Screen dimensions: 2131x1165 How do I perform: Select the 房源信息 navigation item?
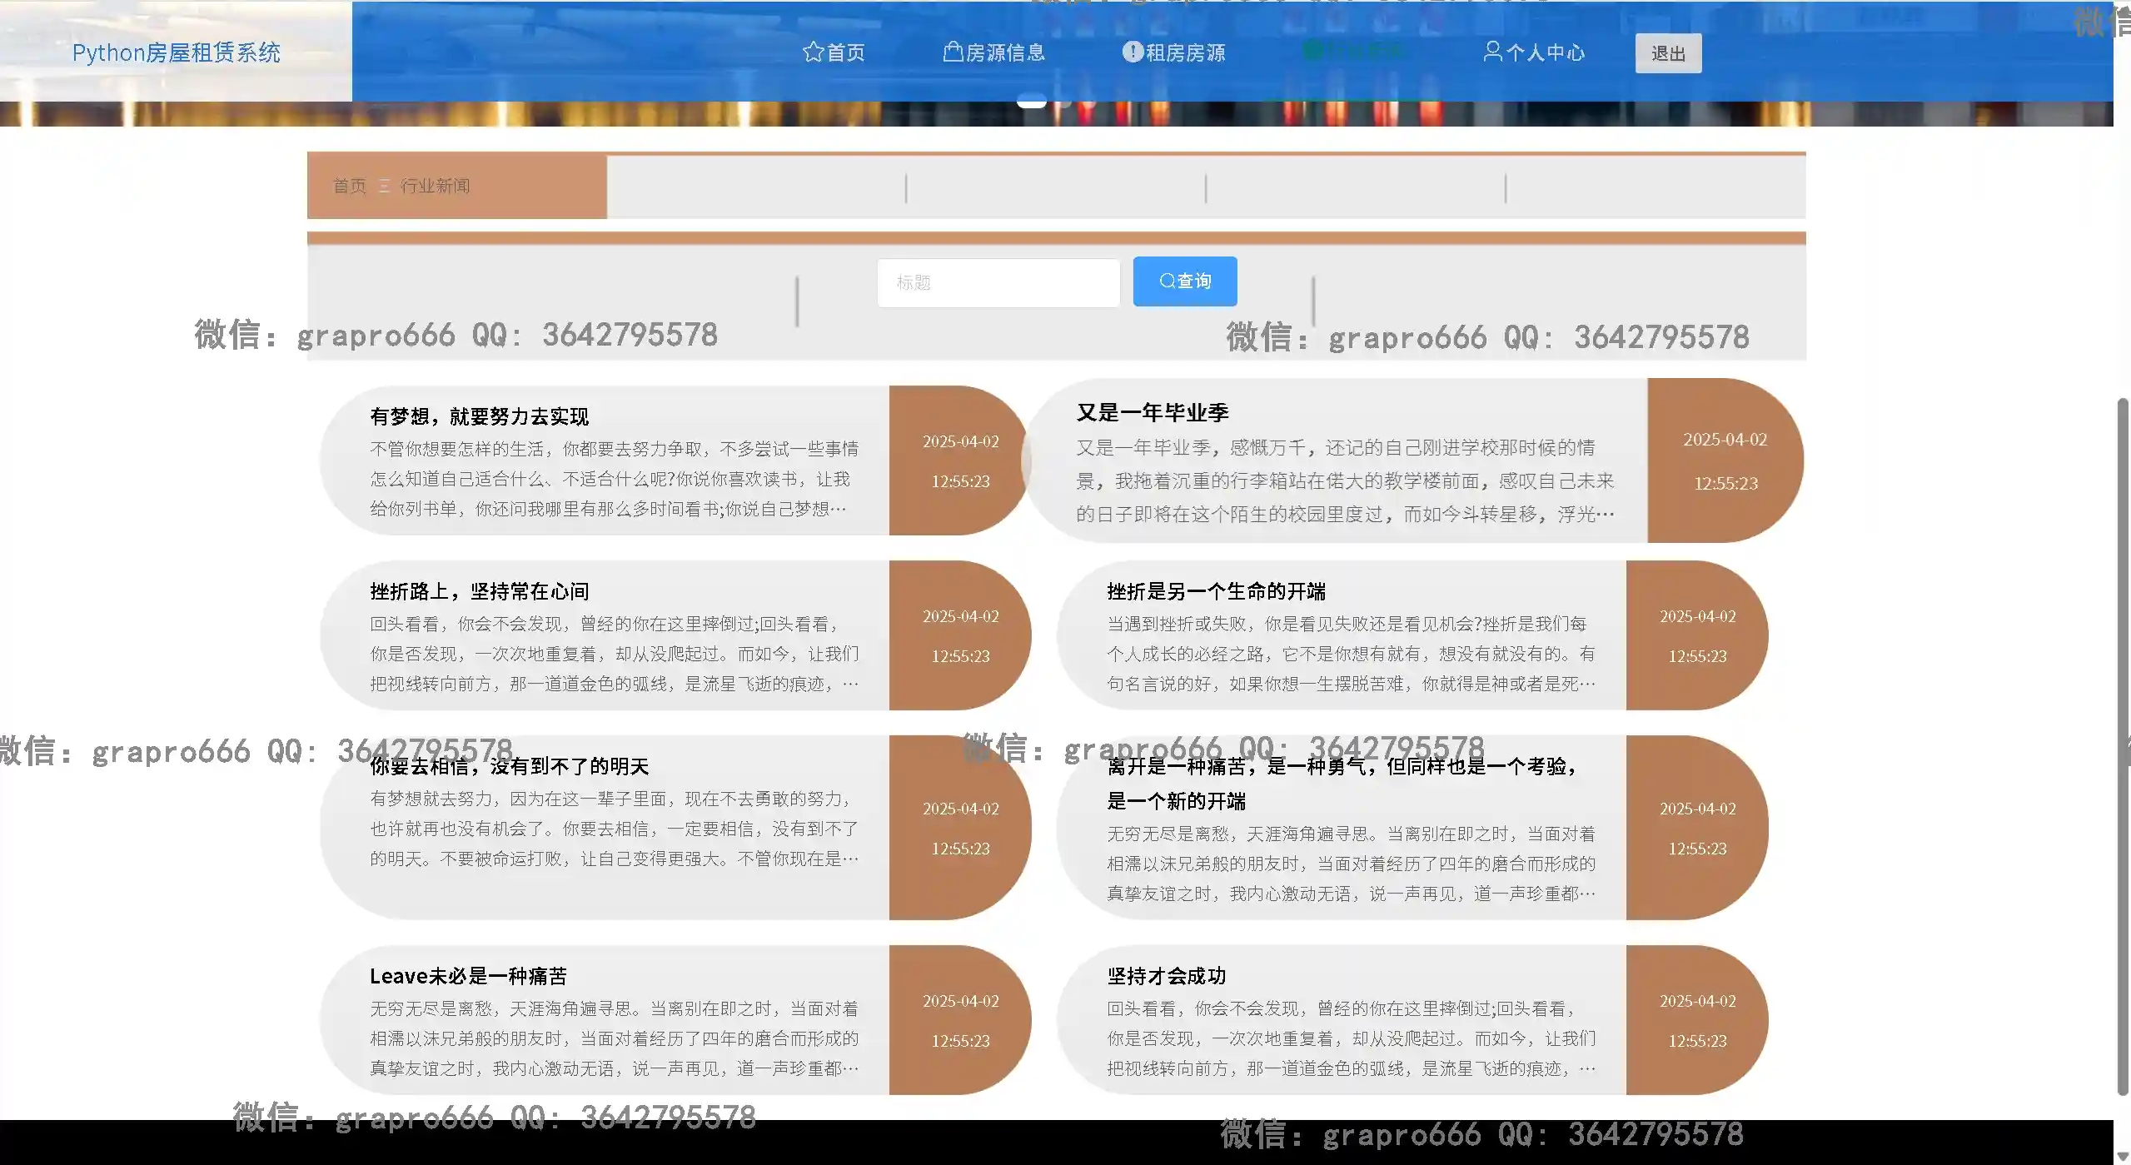pos(1004,52)
